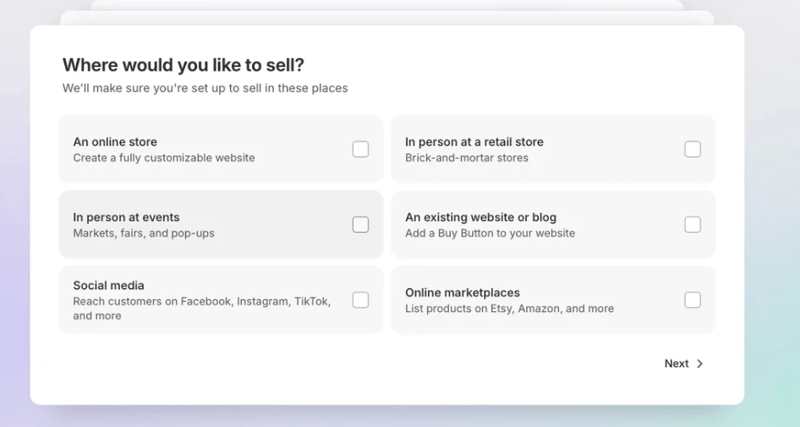Click the 'Online marketplaces' title text
This screenshot has height=427, width=800.
[x=463, y=293]
